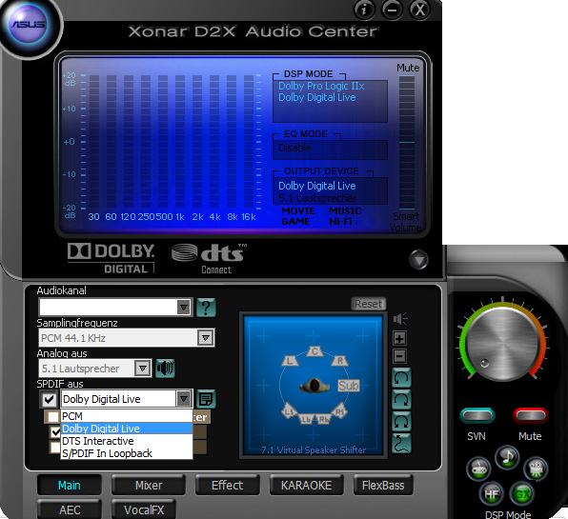Enable Movie DSP mode camera icon
Viewport: 568px width, 519px height.
pos(536,469)
